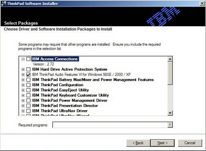Expand IBM ThinkPad Battery MaxiMiser node
This screenshot has height=151, width=206.
23,80
